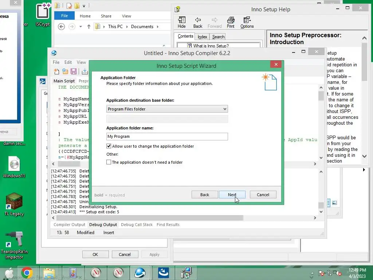Viewport: 373px width, 280px height.
Task: Click Application folder name input field
Action: [167, 136]
